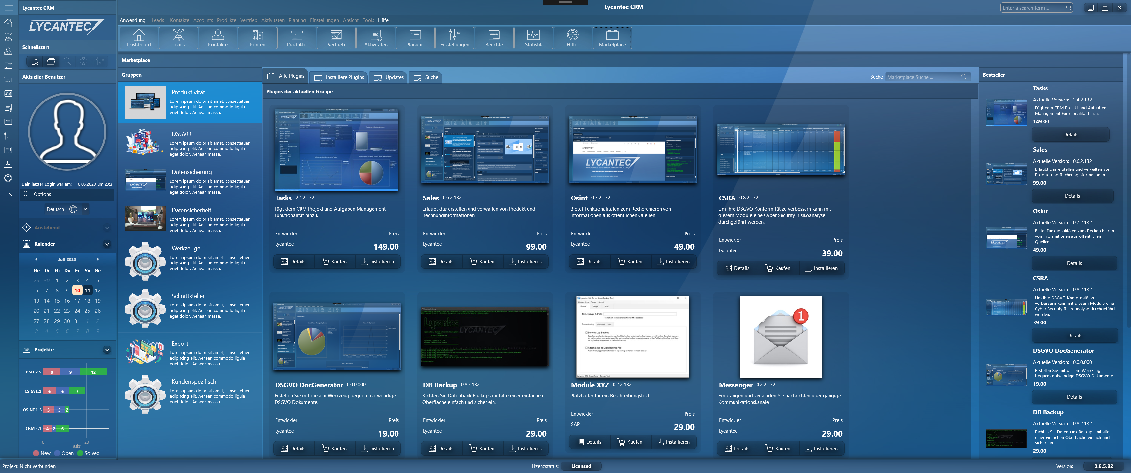Switch to the Updates tab
This screenshot has height=473, width=1131.
click(389, 77)
